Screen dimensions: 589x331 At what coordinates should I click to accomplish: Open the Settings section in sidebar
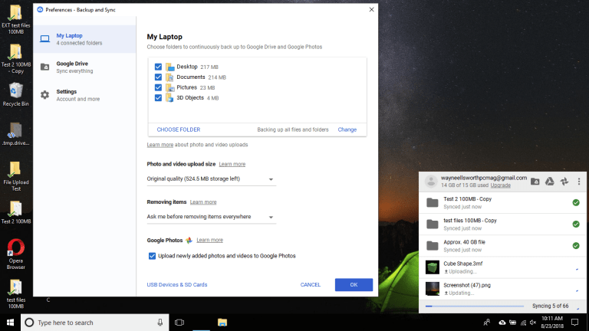[x=85, y=95]
